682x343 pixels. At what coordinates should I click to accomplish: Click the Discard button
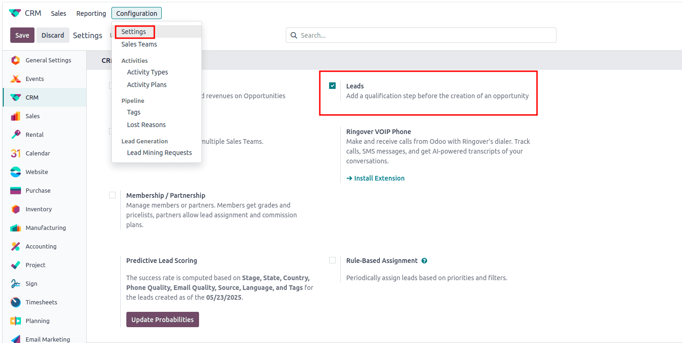[53, 35]
